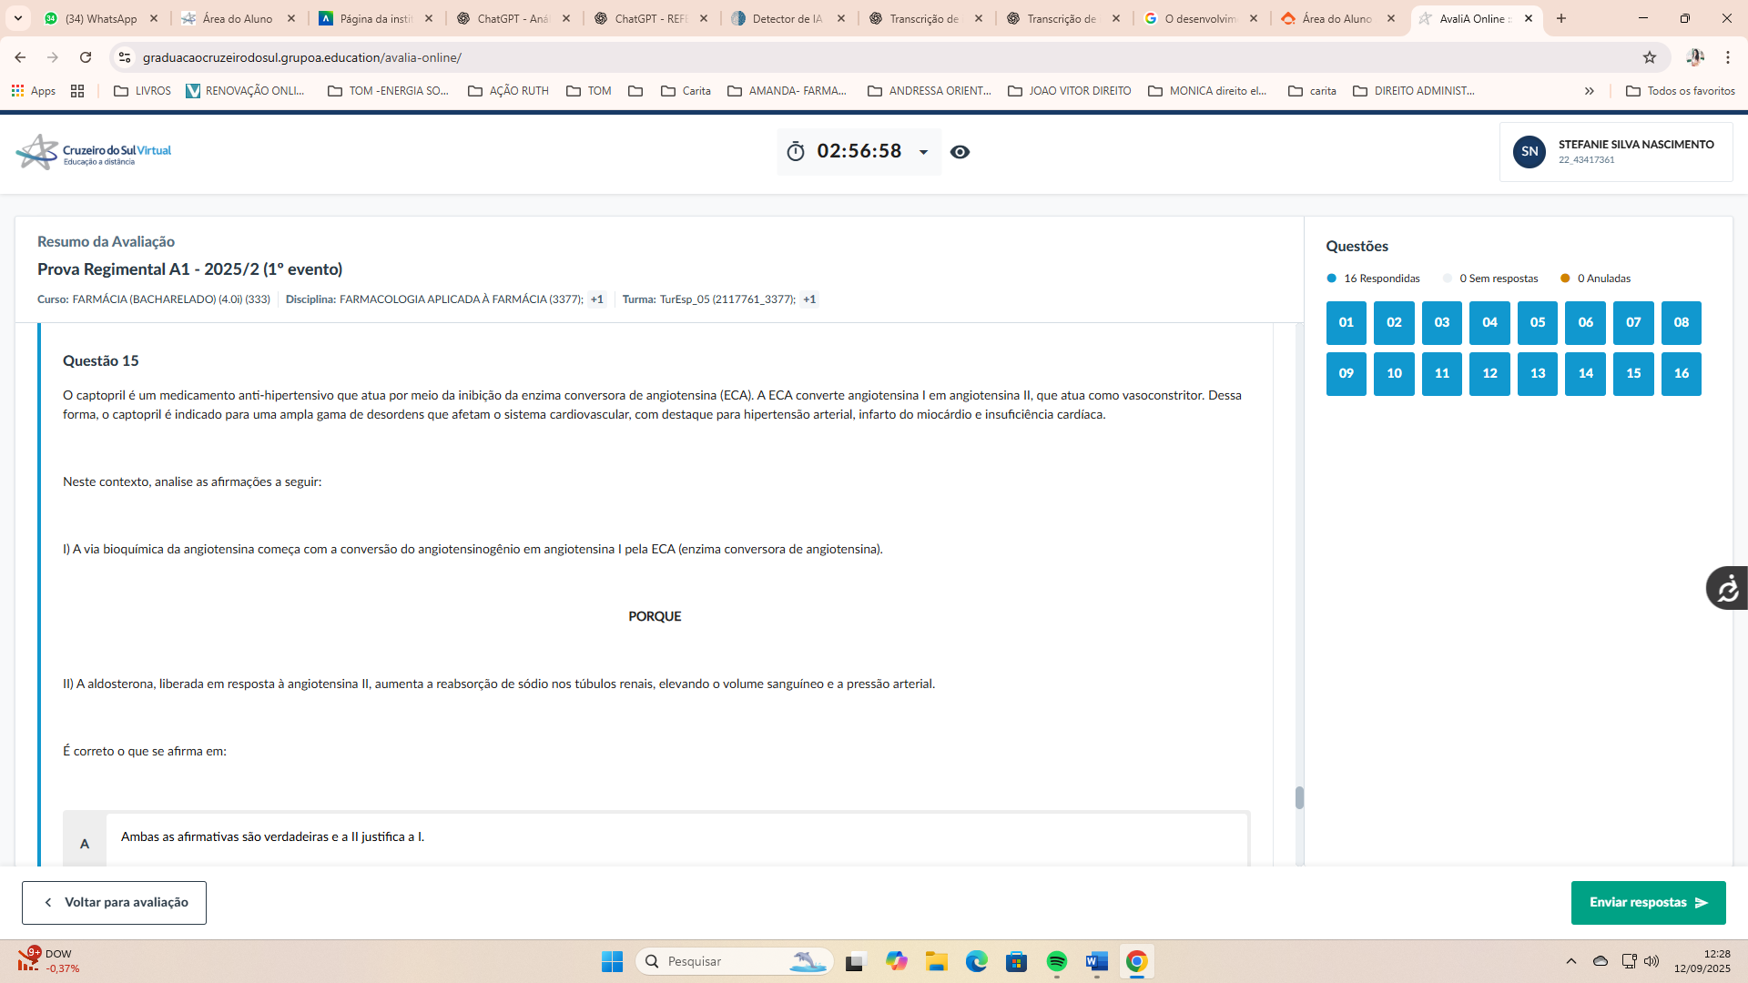Viewport: 1748px width, 983px height.
Task: Open LIVROS bookmark folder
Action: [142, 91]
